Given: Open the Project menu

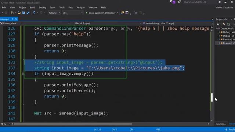Looking at the screenshot, I should coord(22,7).
